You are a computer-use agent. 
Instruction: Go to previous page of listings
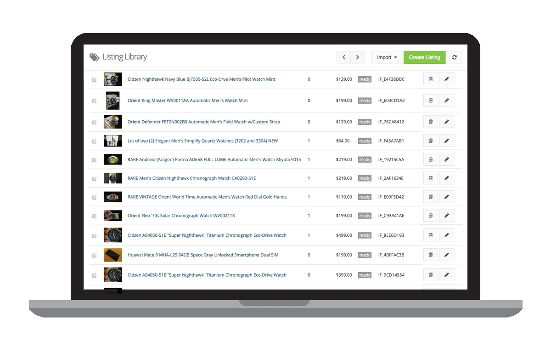(343, 57)
